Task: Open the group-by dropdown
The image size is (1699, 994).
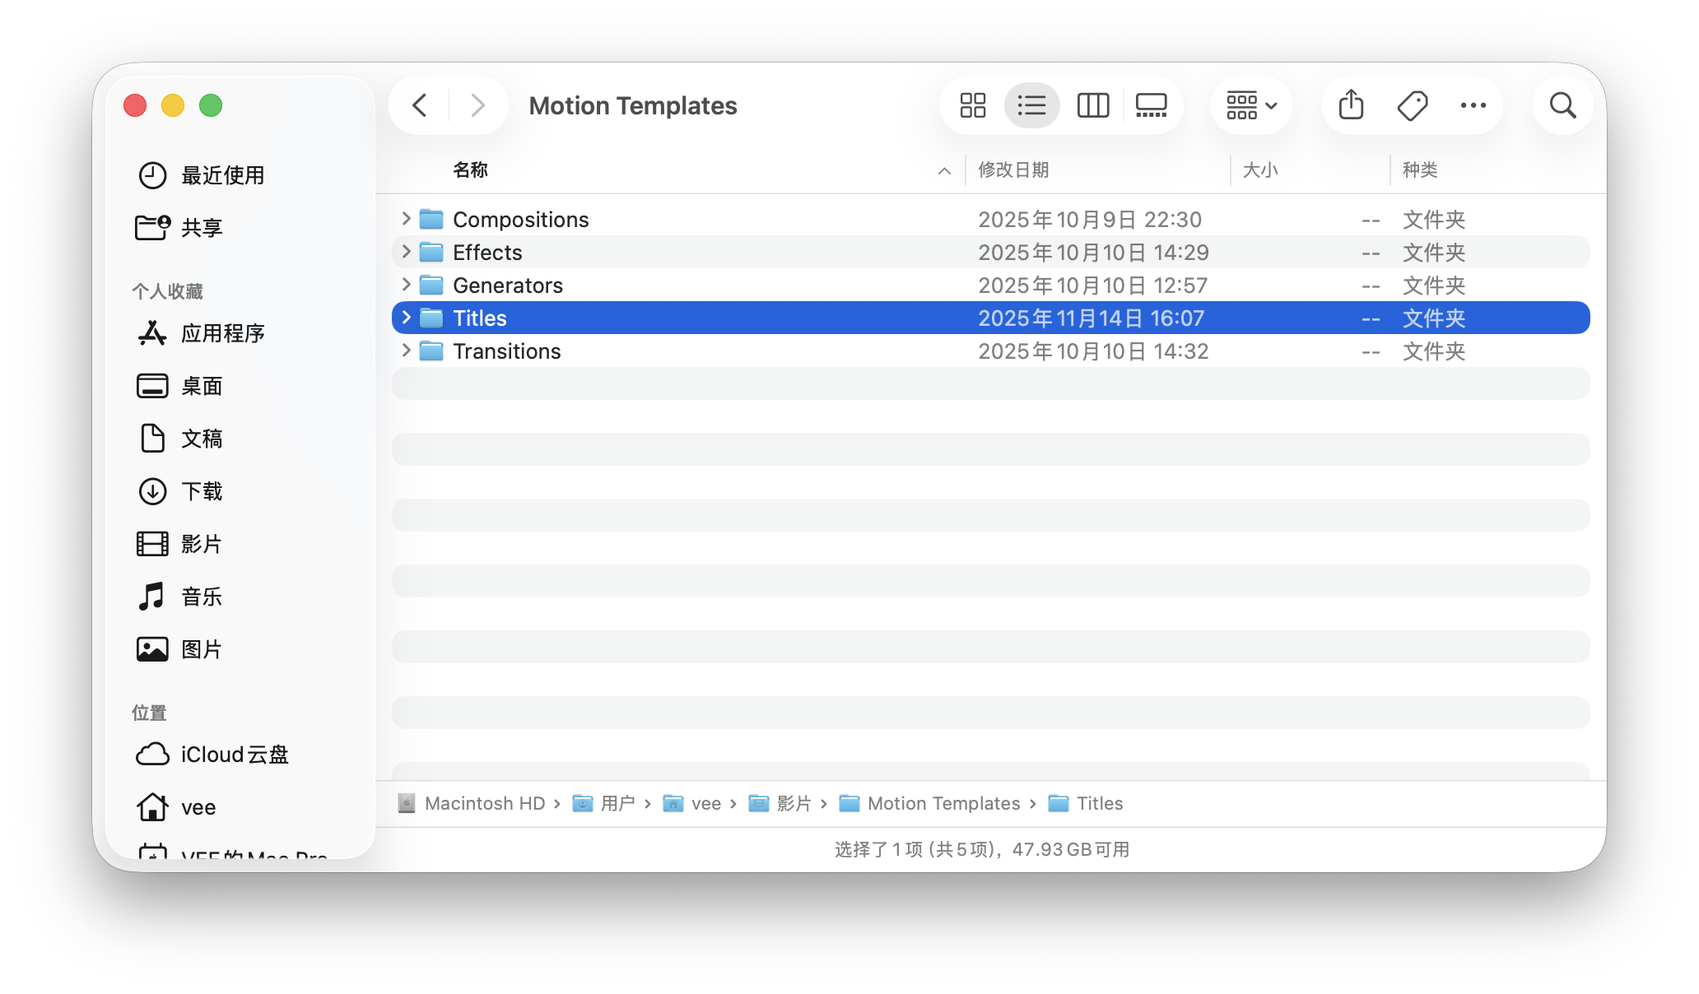Action: click(x=1251, y=105)
